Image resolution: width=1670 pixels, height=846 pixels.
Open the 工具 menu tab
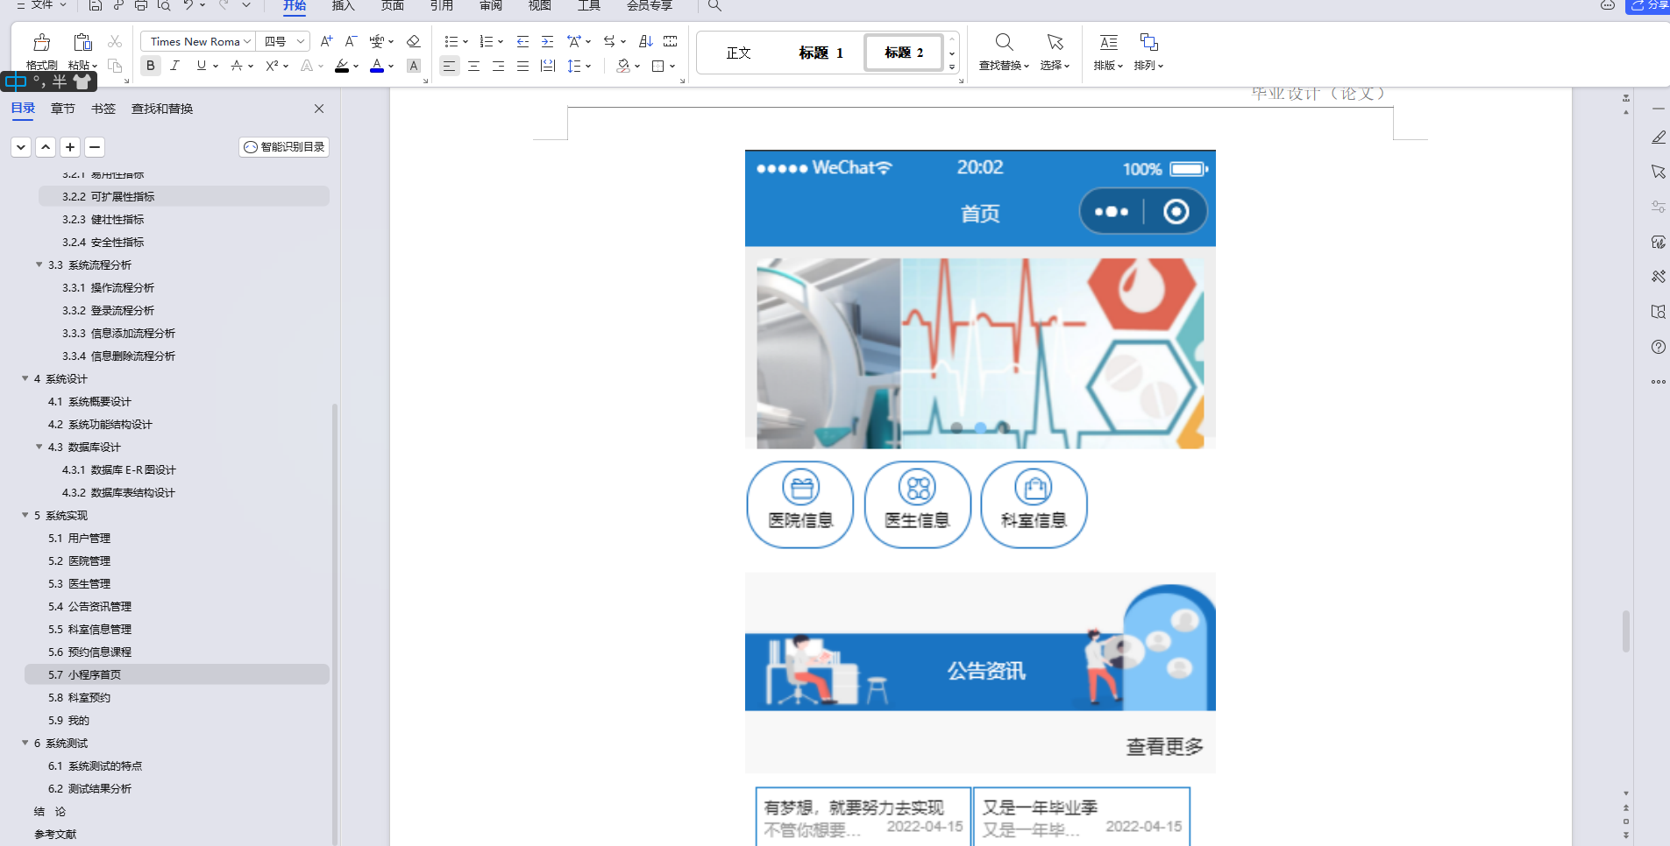tap(588, 6)
